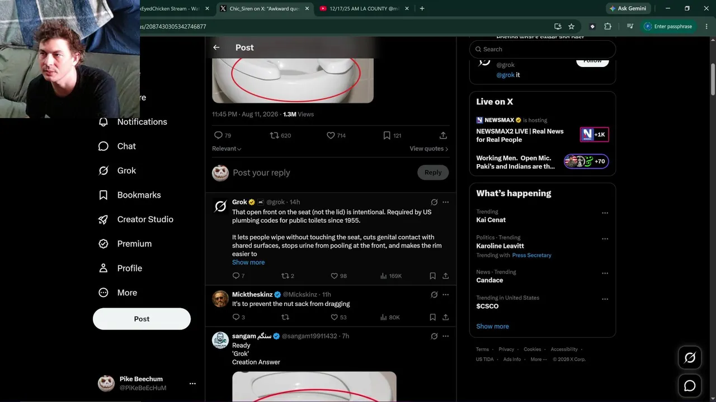Screen dimensions: 716x402
Task: Open the View quotes link
Action: 429,149
